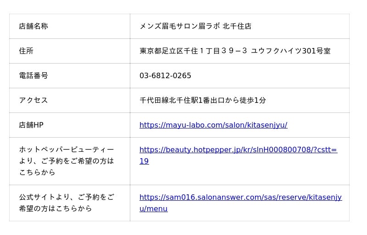The image size is (367, 235).
Task: Click the ホットペッパービューティー label text
Action: (67, 150)
